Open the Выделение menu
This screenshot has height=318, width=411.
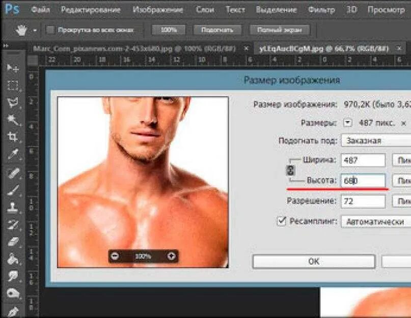[x=276, y=10]
